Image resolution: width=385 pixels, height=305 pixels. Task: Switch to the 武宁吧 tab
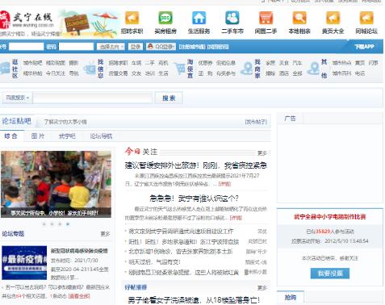coord(67,136)
